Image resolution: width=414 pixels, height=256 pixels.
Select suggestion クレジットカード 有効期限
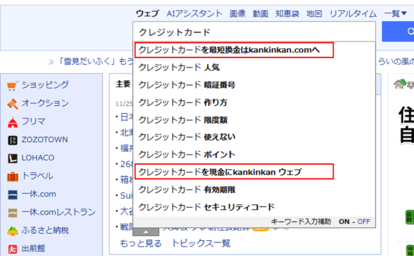pyautogui.click(x=254, y=190)
